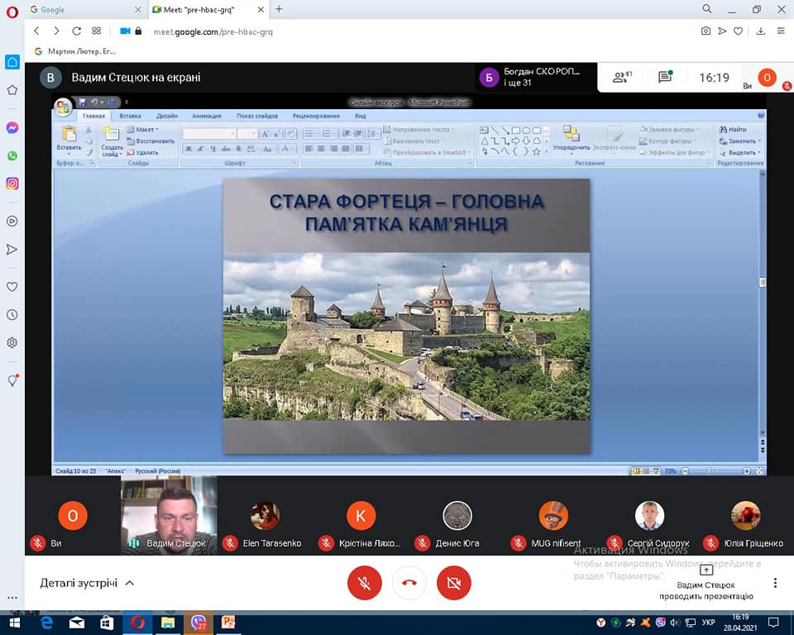Open the three-dot more options menu
This screenshot has height=635, width=794.
click(x=775, y=583)
